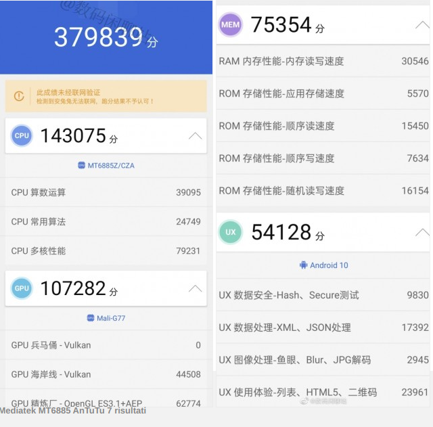Select the ROM 存储性能-顺序读速度 row
The image size is (433, 427).
(x=323, y=126)
